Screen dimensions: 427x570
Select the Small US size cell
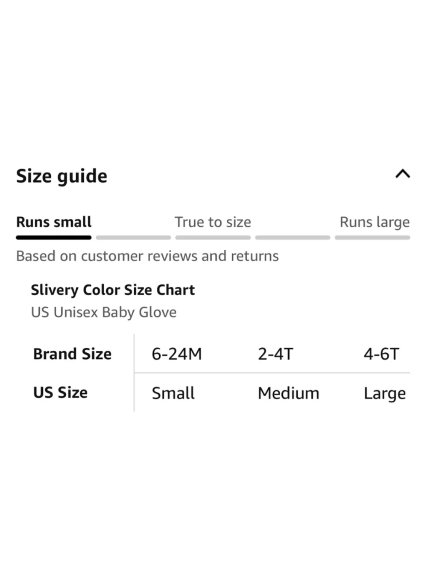pos(173,393)
